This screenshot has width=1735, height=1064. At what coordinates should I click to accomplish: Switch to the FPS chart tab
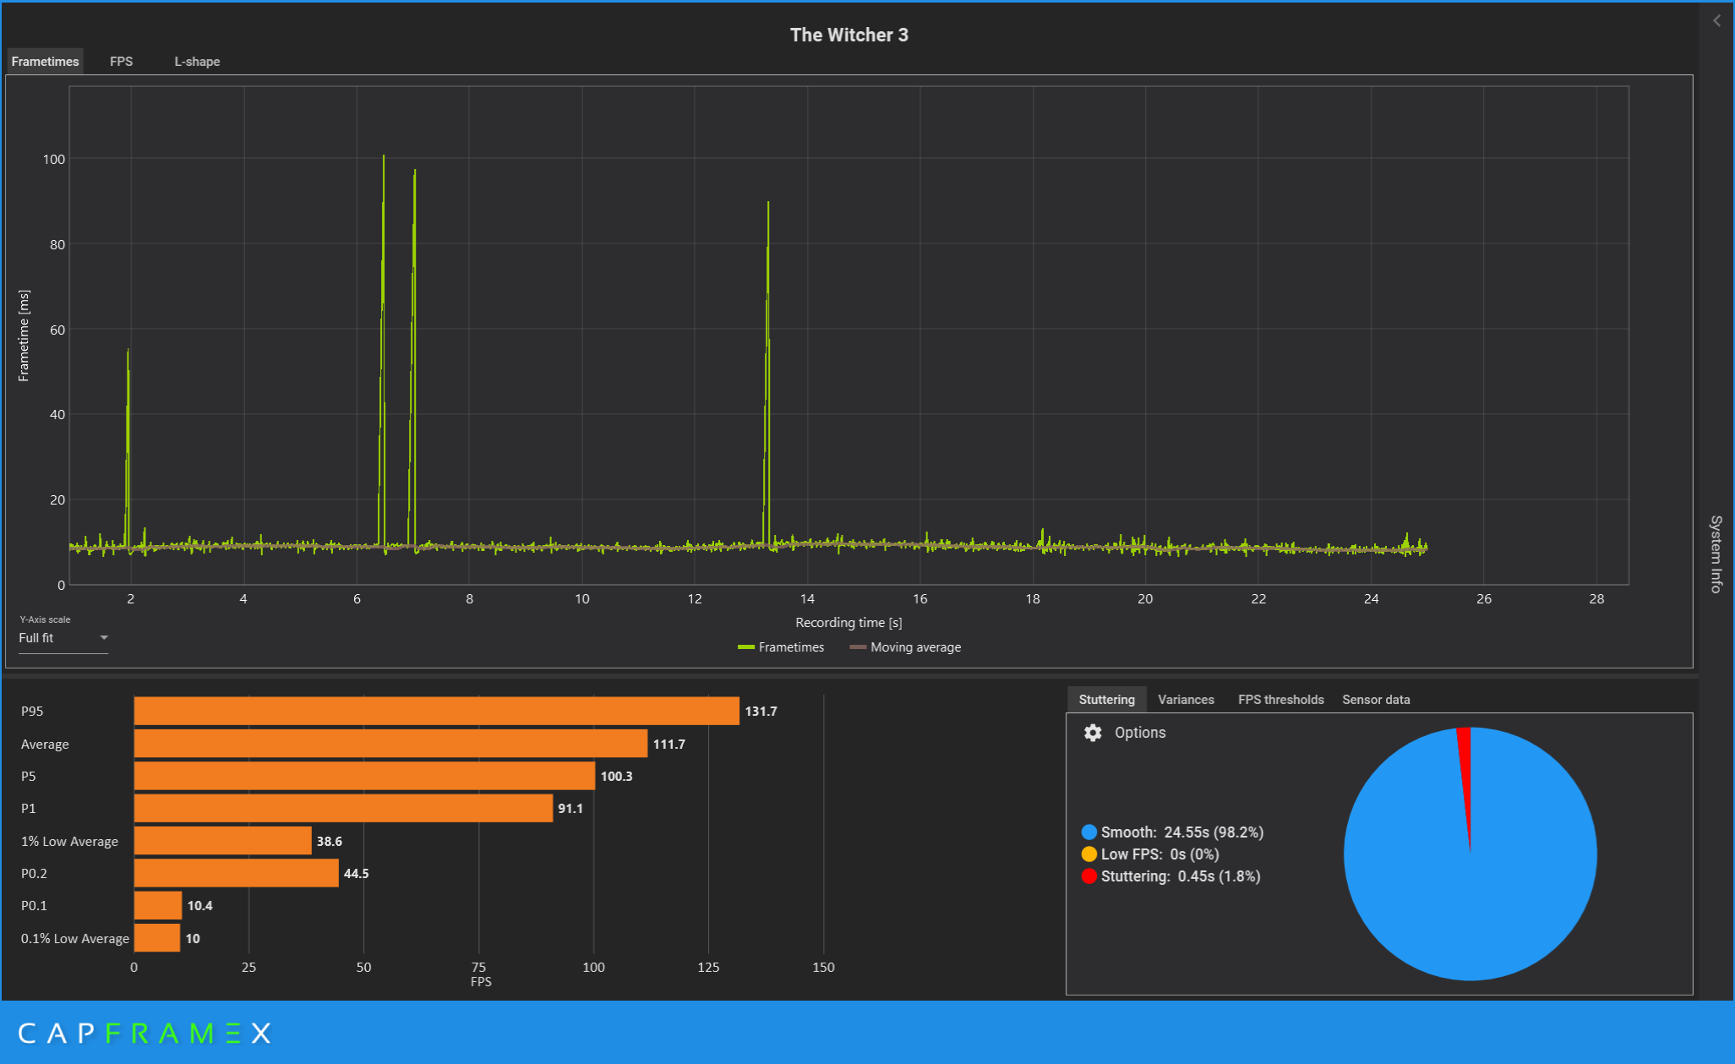click(x=121, y=62)
